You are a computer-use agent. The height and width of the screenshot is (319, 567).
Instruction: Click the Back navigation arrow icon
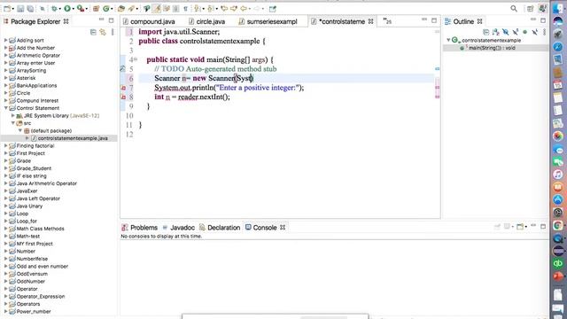click(244, 9)
